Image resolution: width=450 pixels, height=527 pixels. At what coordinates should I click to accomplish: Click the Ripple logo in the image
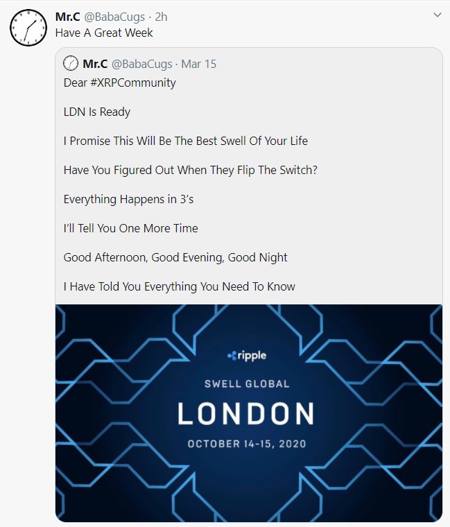[x=247, y=356]
